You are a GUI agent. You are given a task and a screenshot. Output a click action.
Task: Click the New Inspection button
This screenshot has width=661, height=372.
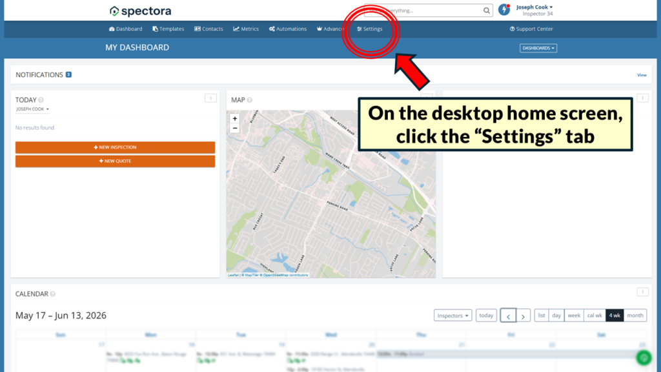(x=115, y=147)
